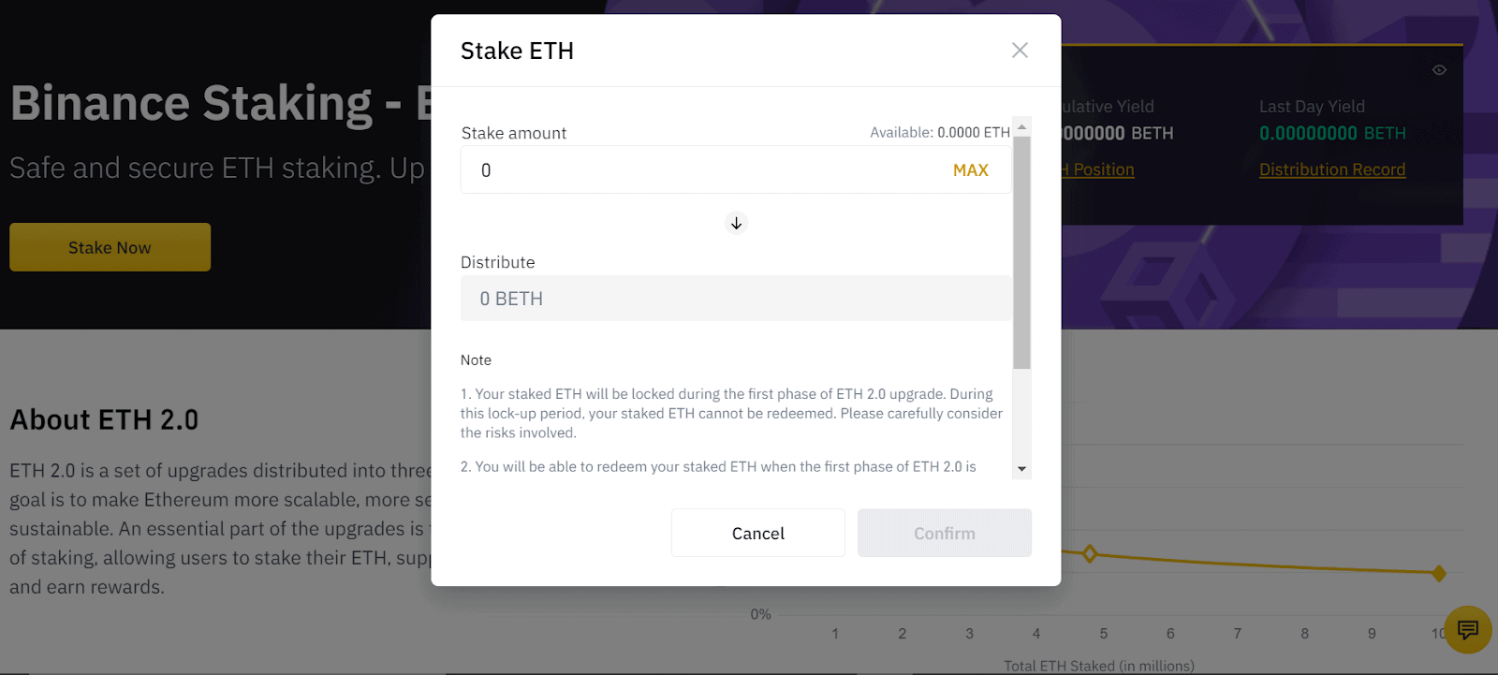1498x675 pixels.
Task: Toggle balance visibility with the eye icon
Action: coord(1439,69)
